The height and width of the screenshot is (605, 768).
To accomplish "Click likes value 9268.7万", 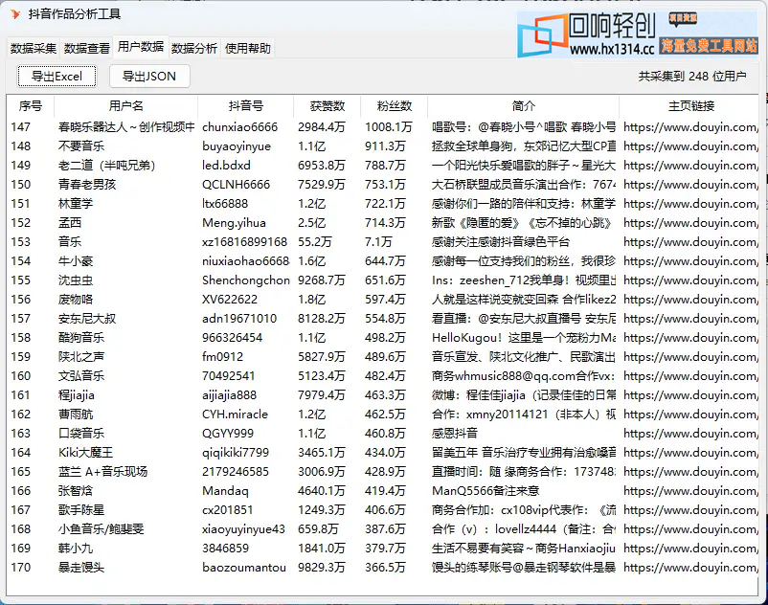I will [x=322, y=280].
